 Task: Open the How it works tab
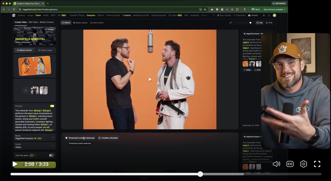tap(97, 23)
